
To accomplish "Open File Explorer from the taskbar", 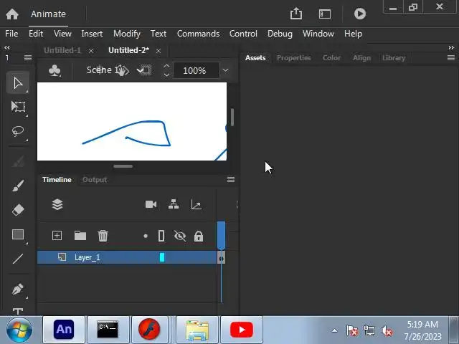I will coord(197,330).
